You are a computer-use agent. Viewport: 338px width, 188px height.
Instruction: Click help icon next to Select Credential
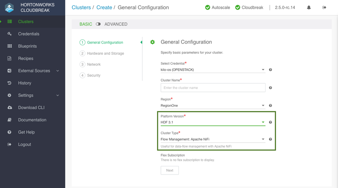[x=270, y=70]
